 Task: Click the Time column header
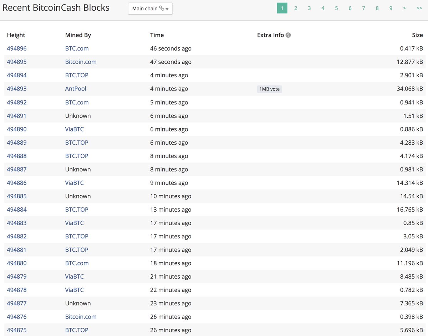click(157, 35)
